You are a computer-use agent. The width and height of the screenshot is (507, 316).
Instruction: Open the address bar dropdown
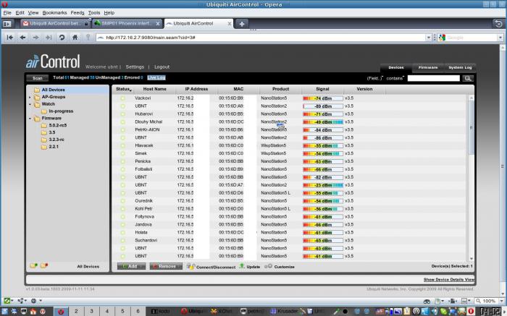tap(429, 38)
